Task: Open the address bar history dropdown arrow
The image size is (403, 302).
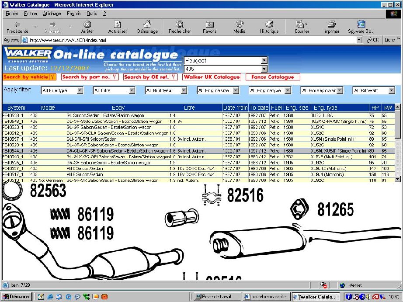Action: pos(359,40)
